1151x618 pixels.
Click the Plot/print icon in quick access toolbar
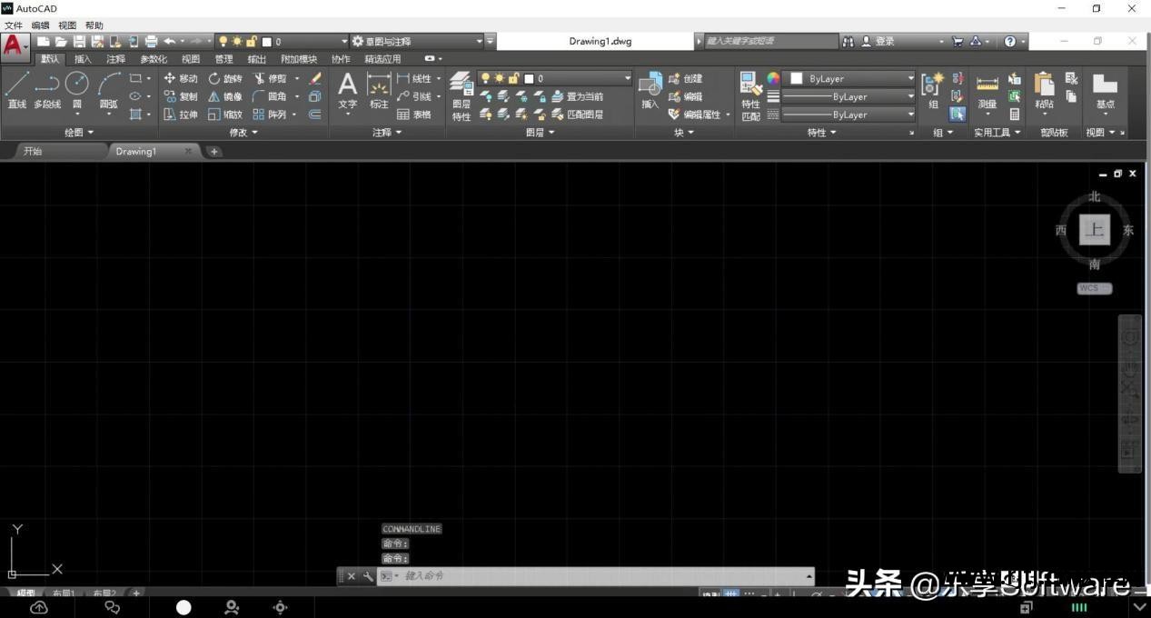[x=151, y=41]
